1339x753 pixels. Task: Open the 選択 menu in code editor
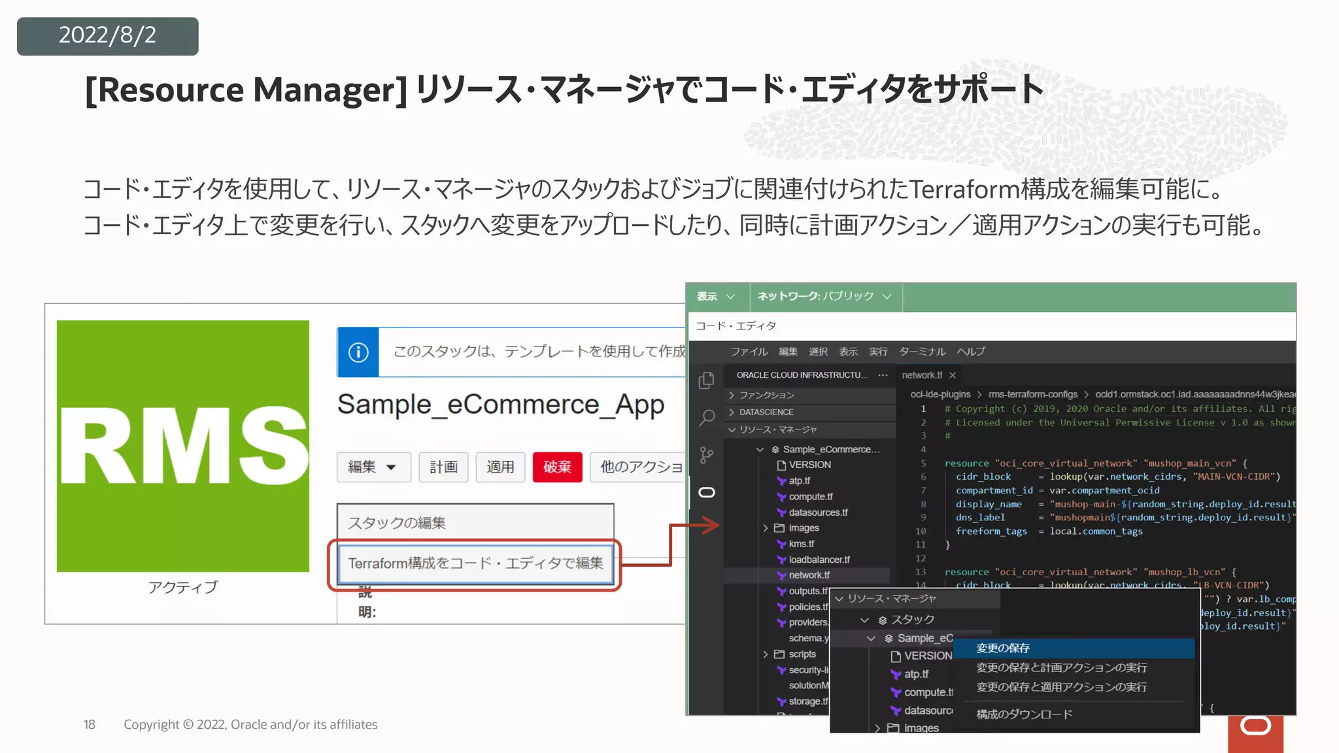point(818,352)
